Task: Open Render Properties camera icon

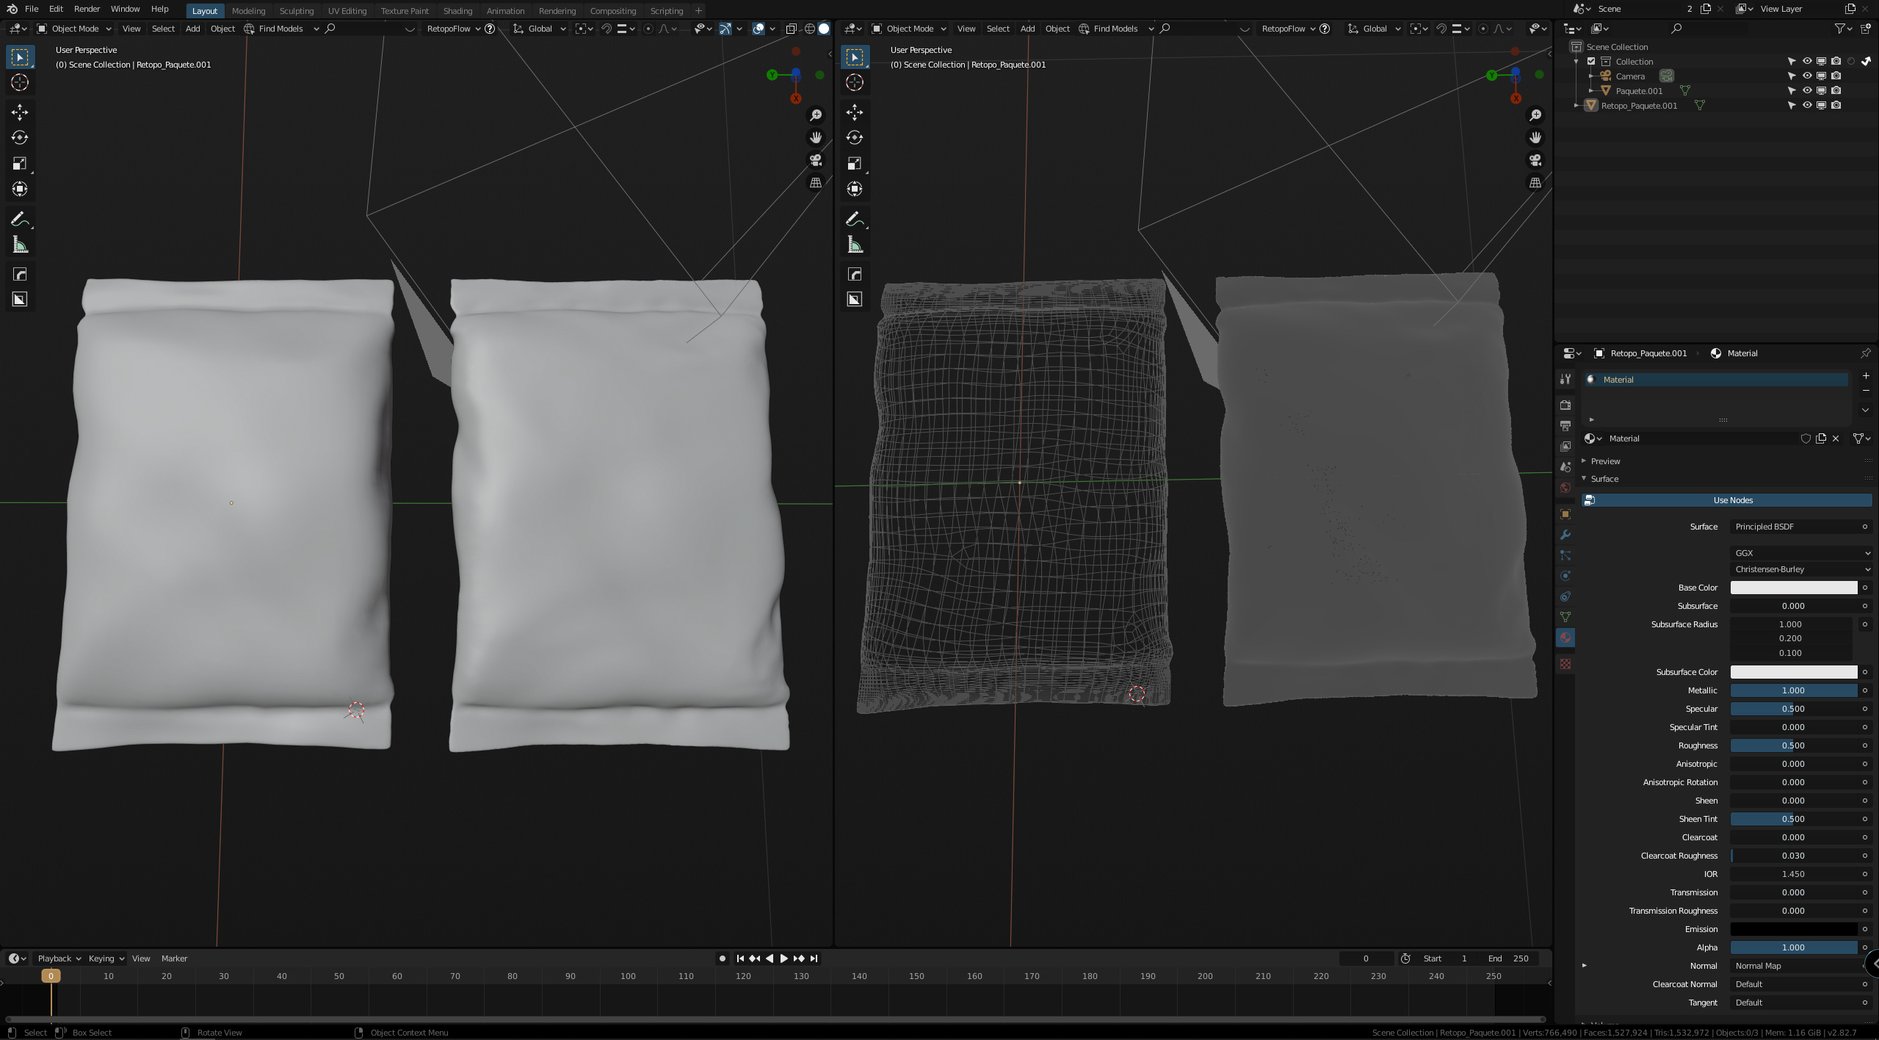Action: [1565, 405]
